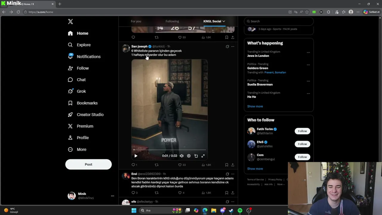Viewport: 382px width, 215px height.
Task: Click the Premium X icon in sidebar
Action: point(70,126)
